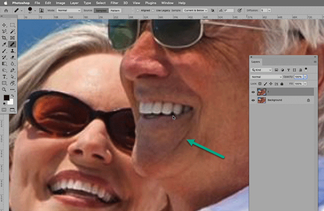This screenshot has width=324, height=211.
Task: Select the Pen tool
Action: [x=12, y=70]
